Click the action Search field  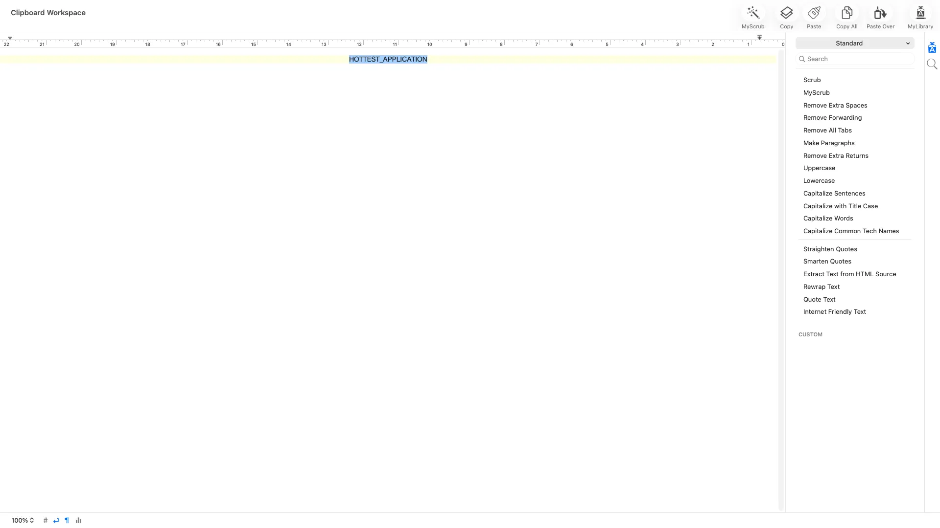click(x=857, y=59)
